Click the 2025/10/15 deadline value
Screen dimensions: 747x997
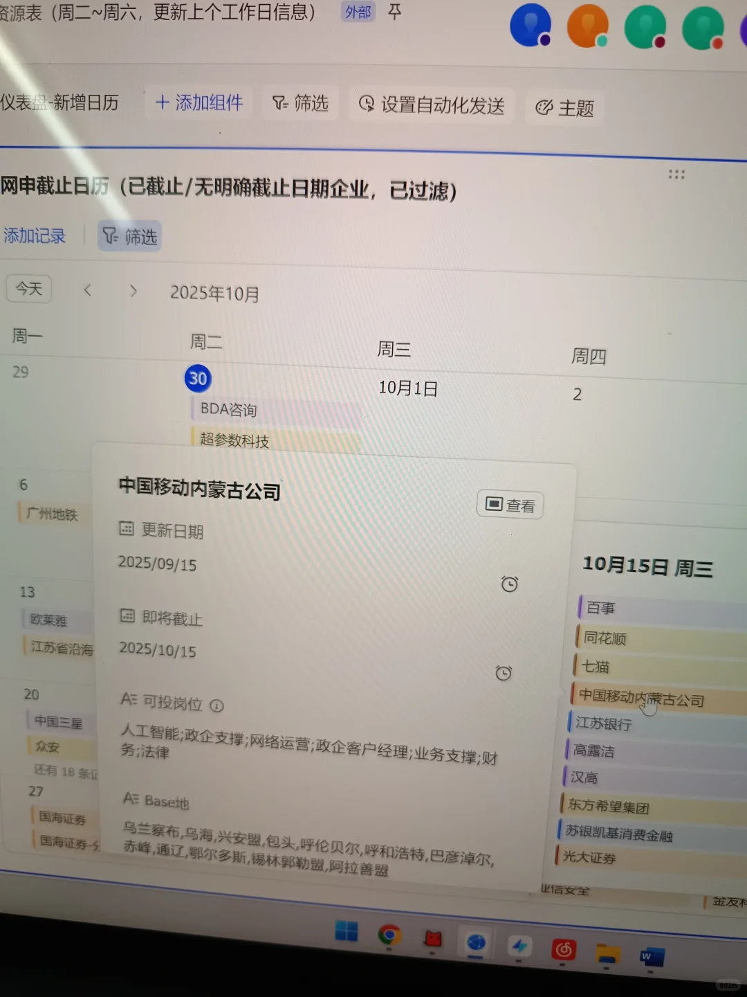click(x=158, y=649)
